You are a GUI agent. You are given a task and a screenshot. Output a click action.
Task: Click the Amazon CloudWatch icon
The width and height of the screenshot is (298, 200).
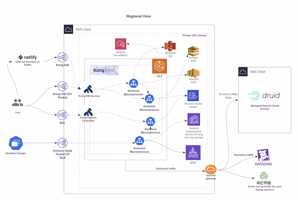(x=120, y=44)
